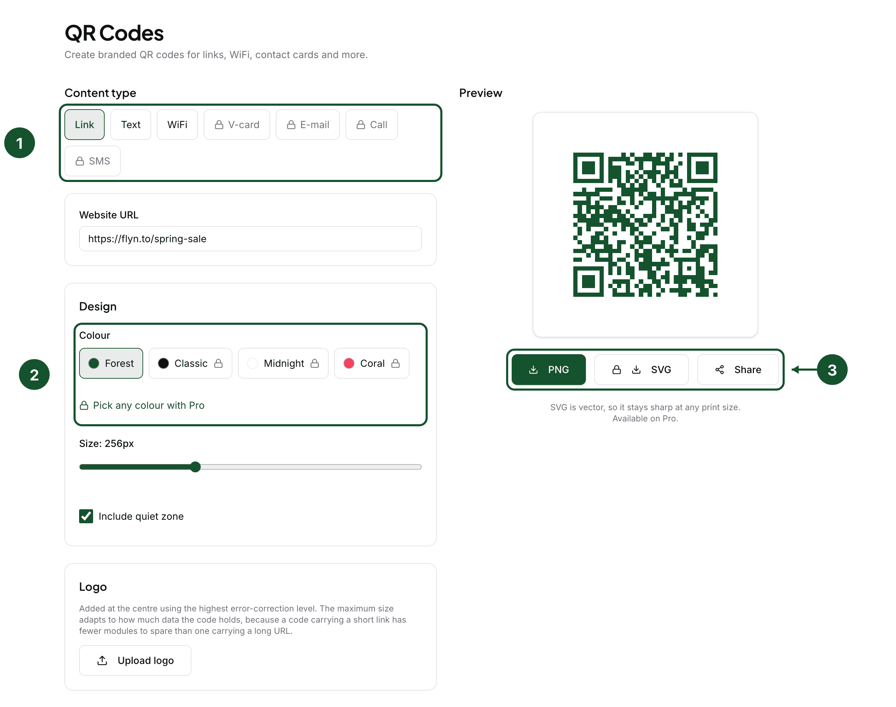
Task: Share the QR code
Action: tap(738, 370)
